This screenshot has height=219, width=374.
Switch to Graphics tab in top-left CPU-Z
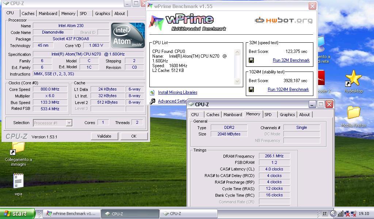point(103,14)
